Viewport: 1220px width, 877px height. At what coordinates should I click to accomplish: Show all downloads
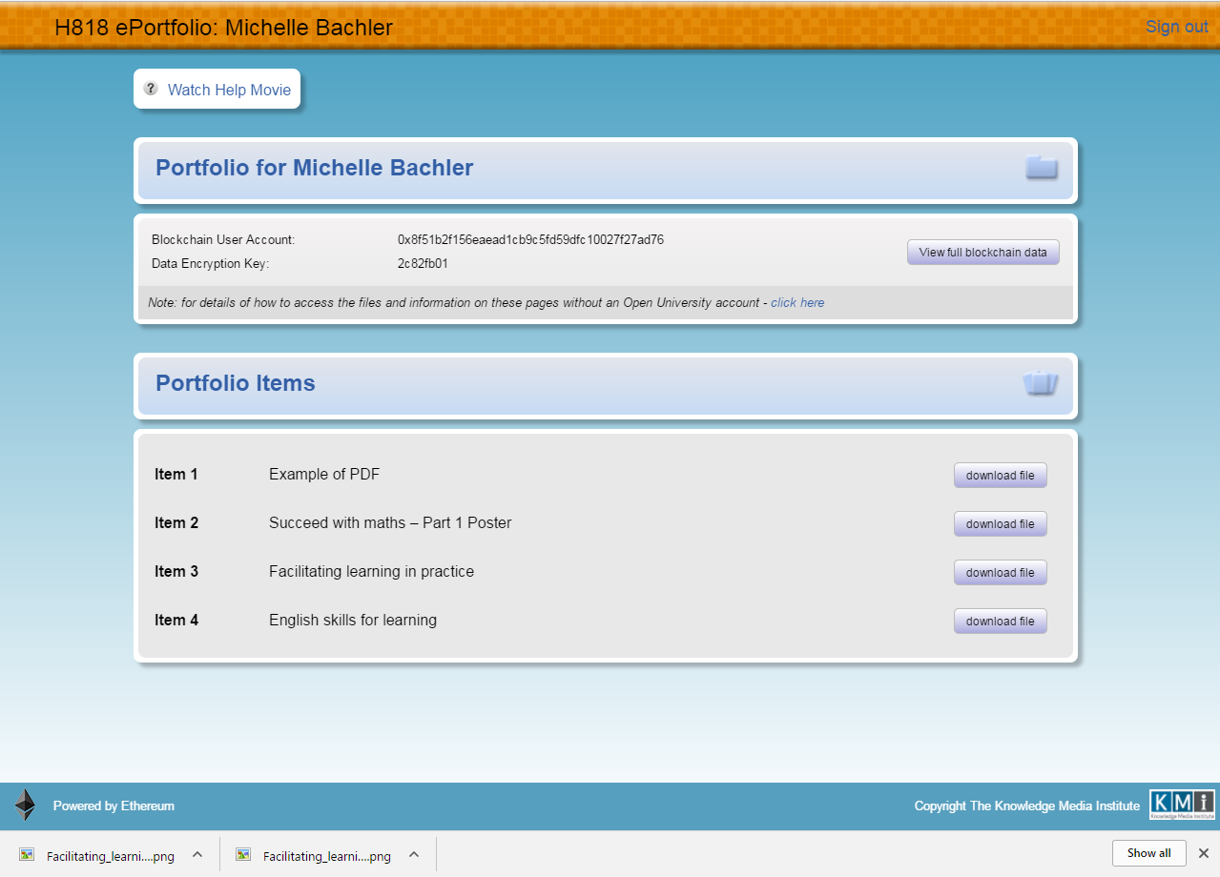coord(1148,853)
